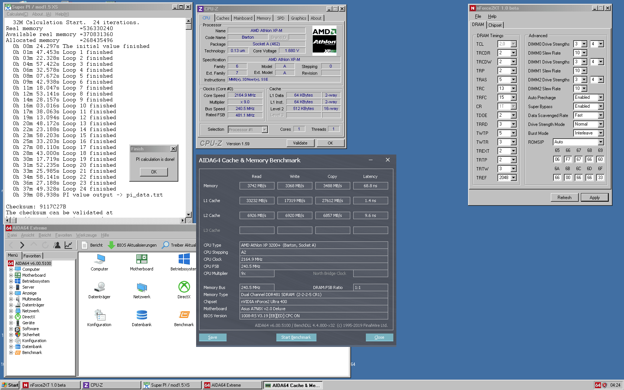
Task: Click BIOS Aktualisierungen toolbar icon
Action: [x=111, y=245]
